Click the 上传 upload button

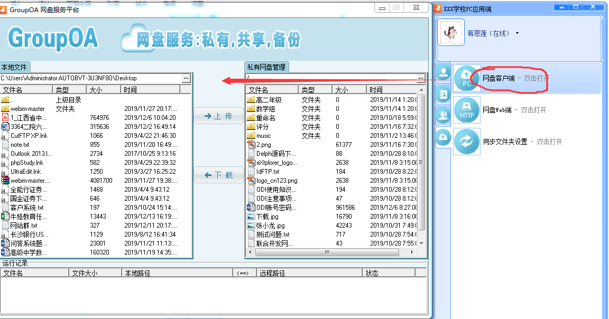pyautogui.click(x=218, y=116)
